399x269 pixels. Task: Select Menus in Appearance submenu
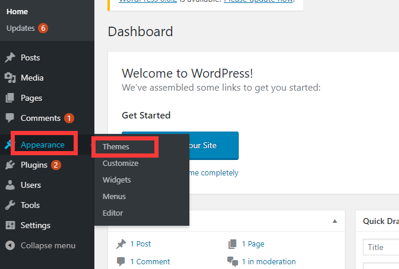pos(114,196)
